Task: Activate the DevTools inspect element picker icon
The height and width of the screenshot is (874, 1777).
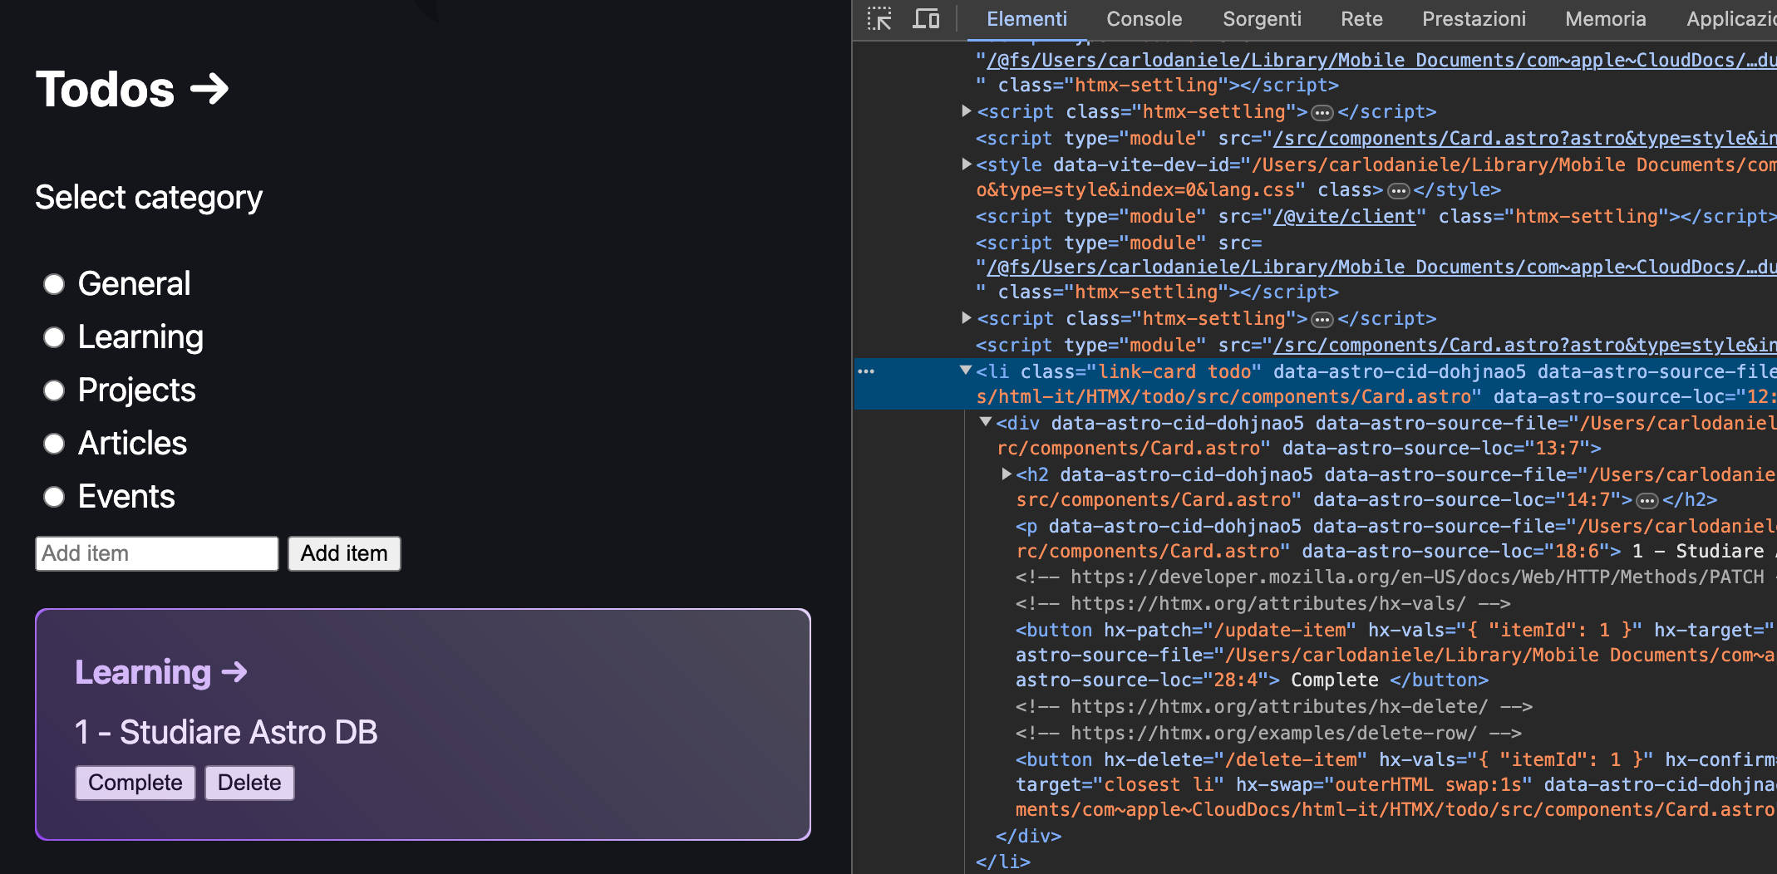Action: point(879,18)
